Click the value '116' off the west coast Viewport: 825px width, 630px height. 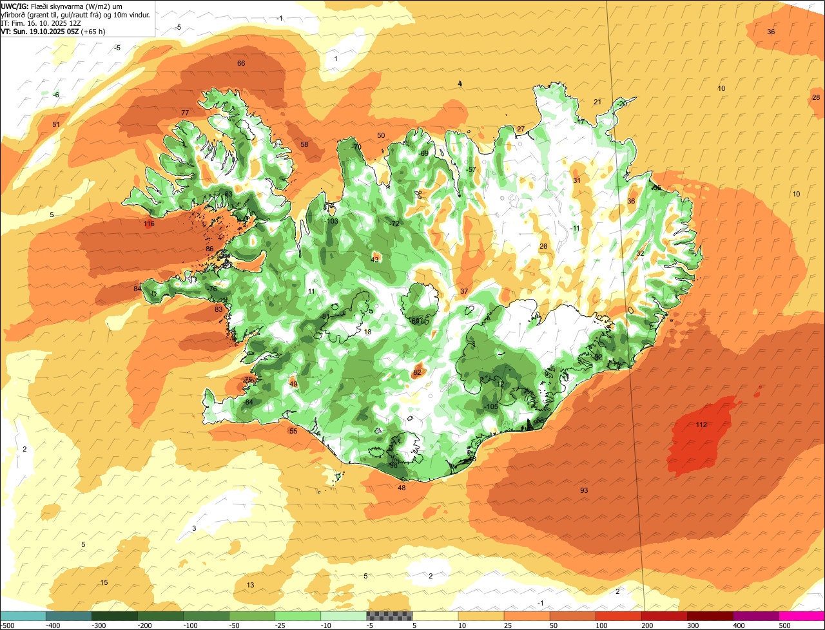(149, 224)
